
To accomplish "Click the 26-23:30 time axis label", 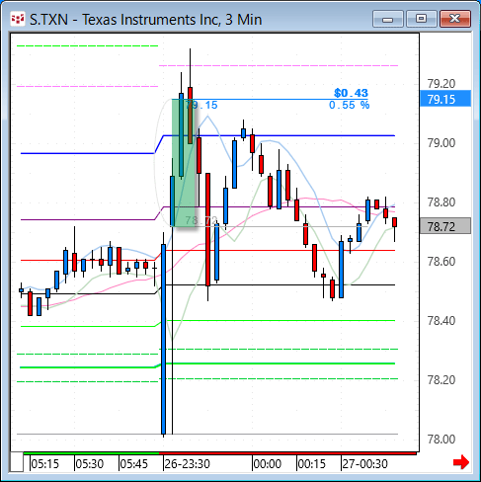I will pyautogui.click(x=187, y=464).
